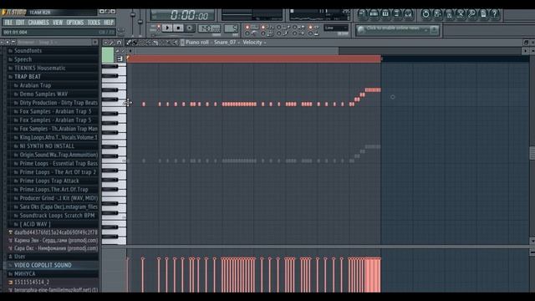Open the FILE menu
Screen dimensions: 535x301
(8, 23)
